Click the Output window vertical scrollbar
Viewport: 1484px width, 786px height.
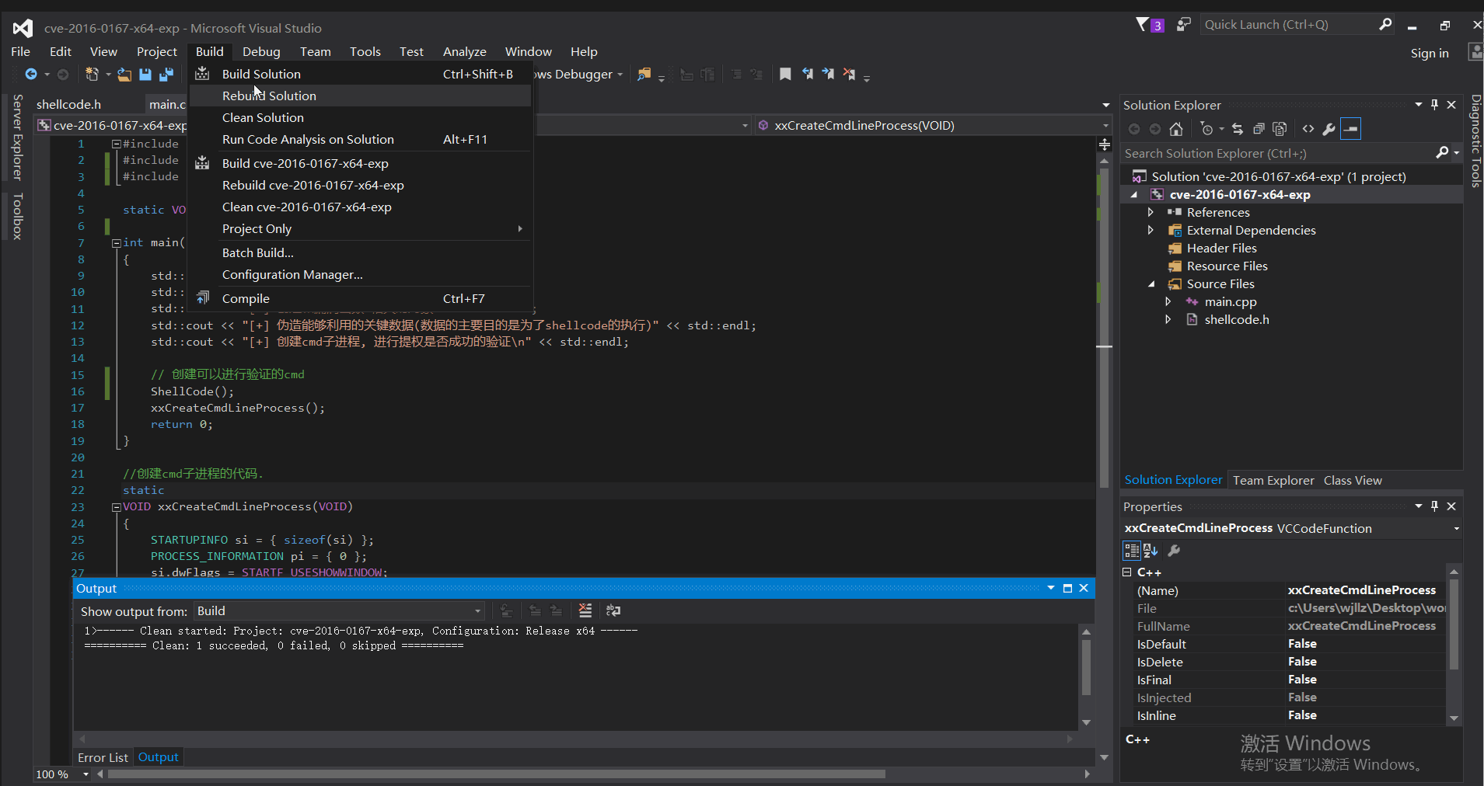tap(1086, 667)
